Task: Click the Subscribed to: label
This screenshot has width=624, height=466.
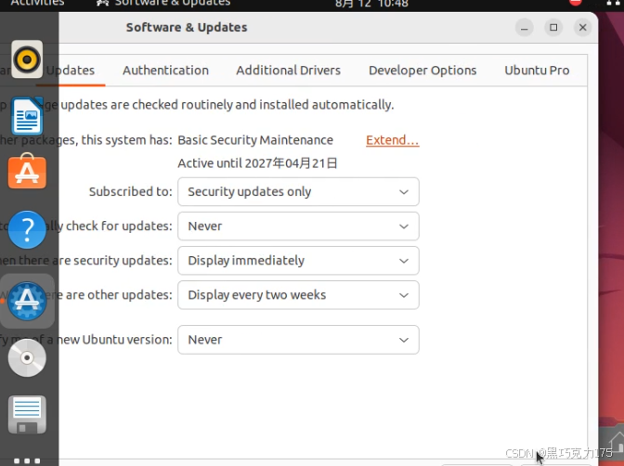Action: pos(131,192)
